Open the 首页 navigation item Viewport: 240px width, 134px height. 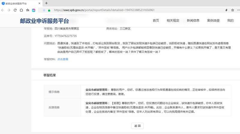pos(156,21)
